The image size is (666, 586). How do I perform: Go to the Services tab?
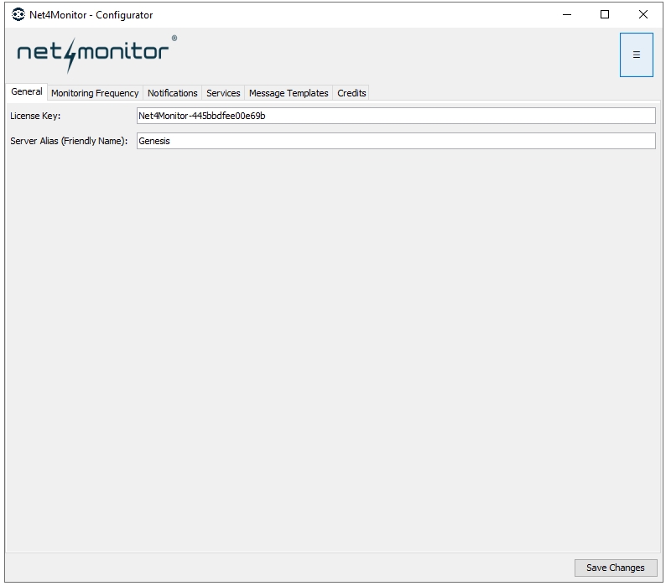click(223, 93)
